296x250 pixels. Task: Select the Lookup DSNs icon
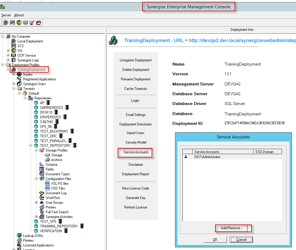tap(19, 236)
